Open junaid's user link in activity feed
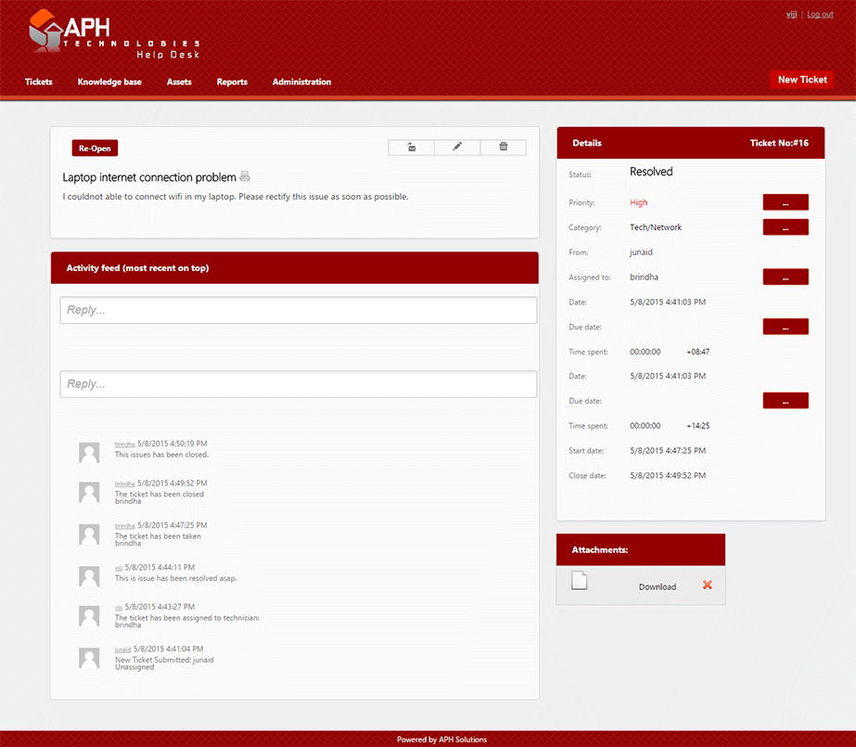856x747 pixels. click(122, 650)
